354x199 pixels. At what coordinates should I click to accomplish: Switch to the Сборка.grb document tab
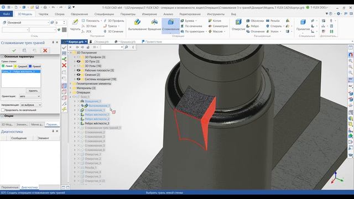tap(99, 42)
